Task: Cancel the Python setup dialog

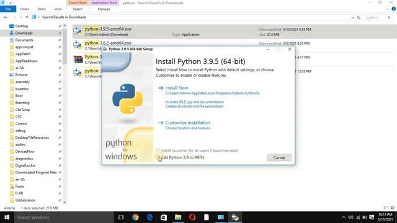Action: coord(279,157)
